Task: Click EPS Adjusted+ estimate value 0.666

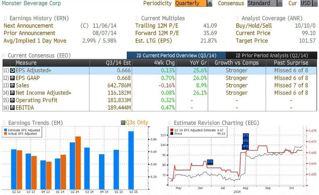Action: coord(124,70)
